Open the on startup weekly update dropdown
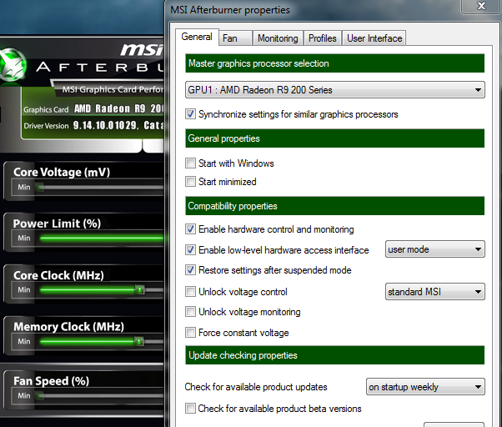The height and width of the screenshot is (427, 502). pyautogui.click(x=425, y=387)
